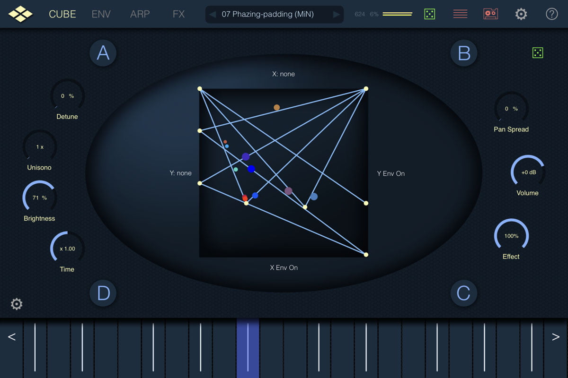Go to previous preset with left arrow
Viewport: 568px width, 378px height.
click(213, 14)
